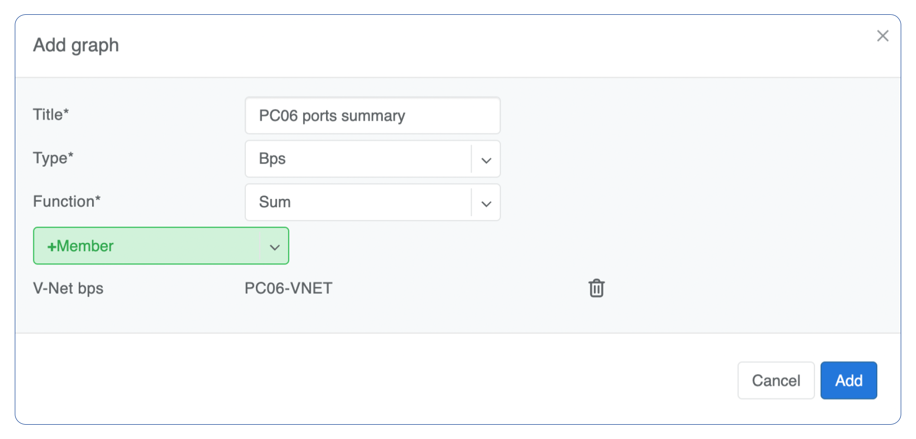Click the +Member label text
This screenshot has height=439, width=916.
[80, 246]
